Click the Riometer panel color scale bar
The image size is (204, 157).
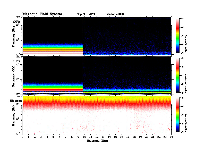click(178, 115)
